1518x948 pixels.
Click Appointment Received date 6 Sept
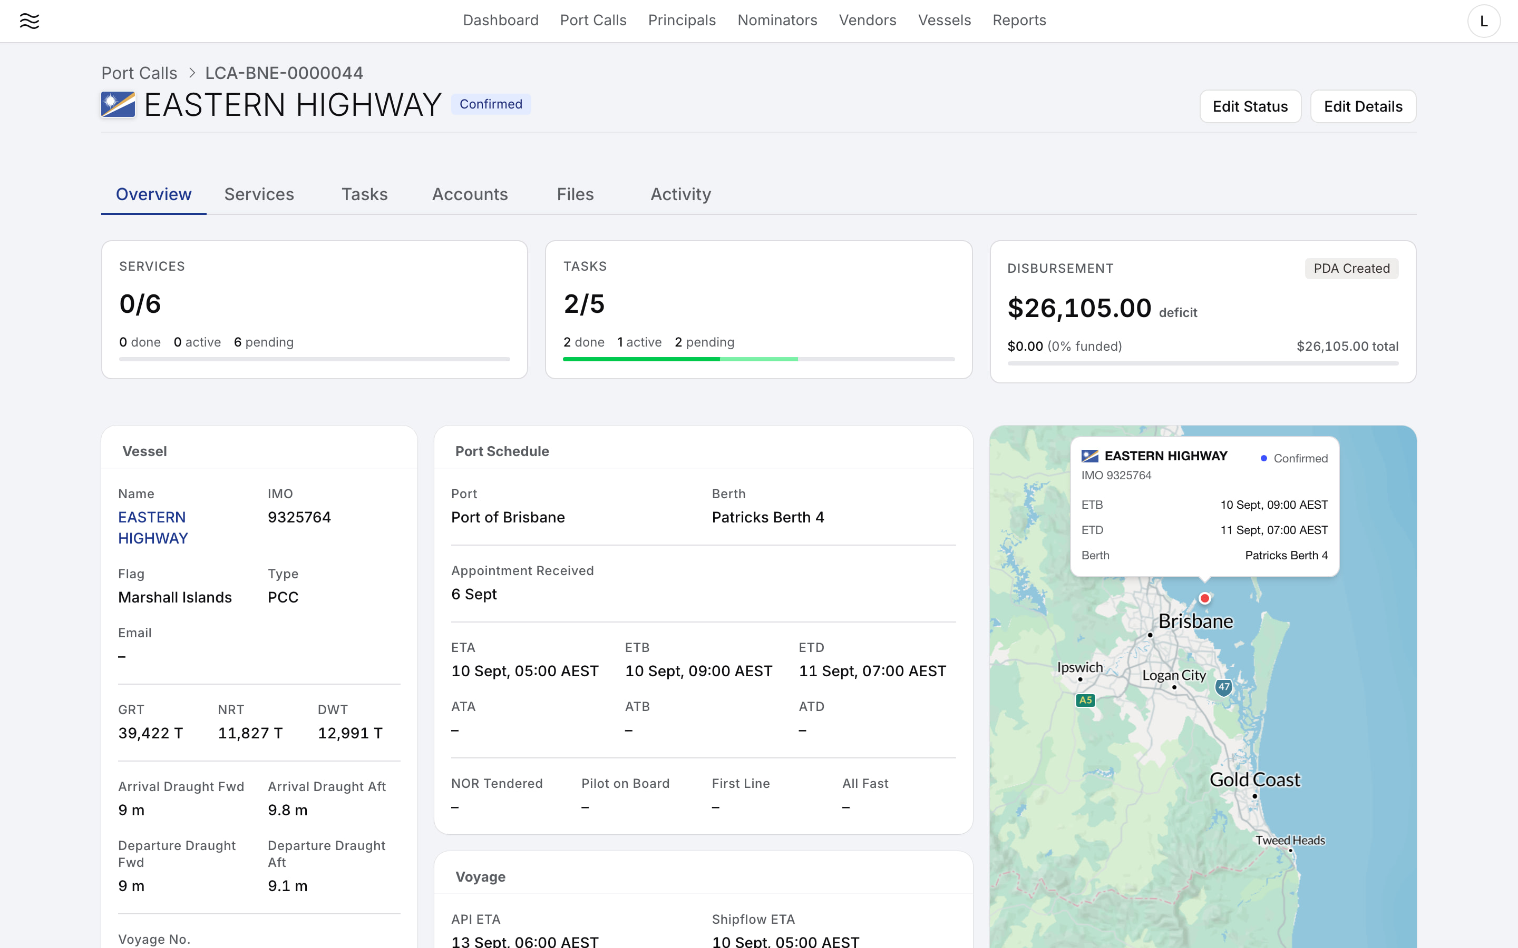click(x=474, y=595)
